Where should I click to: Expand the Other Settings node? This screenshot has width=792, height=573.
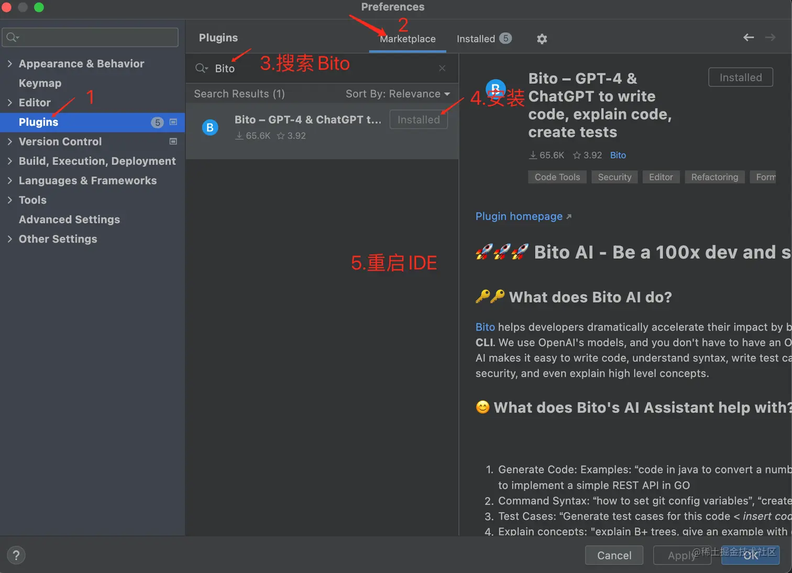click(9, 239)
